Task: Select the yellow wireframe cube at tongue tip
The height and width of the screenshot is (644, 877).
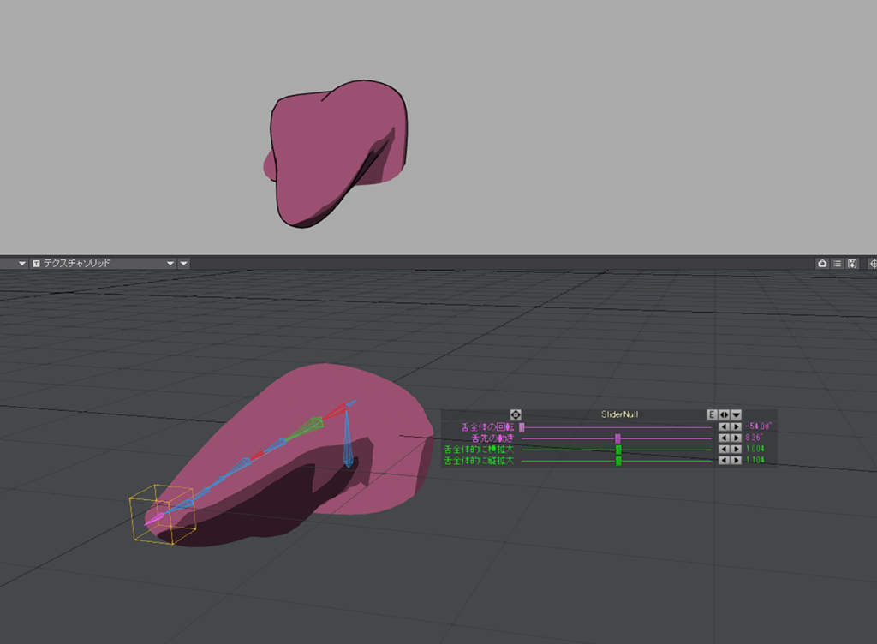Action: click(x=163, y=515)
